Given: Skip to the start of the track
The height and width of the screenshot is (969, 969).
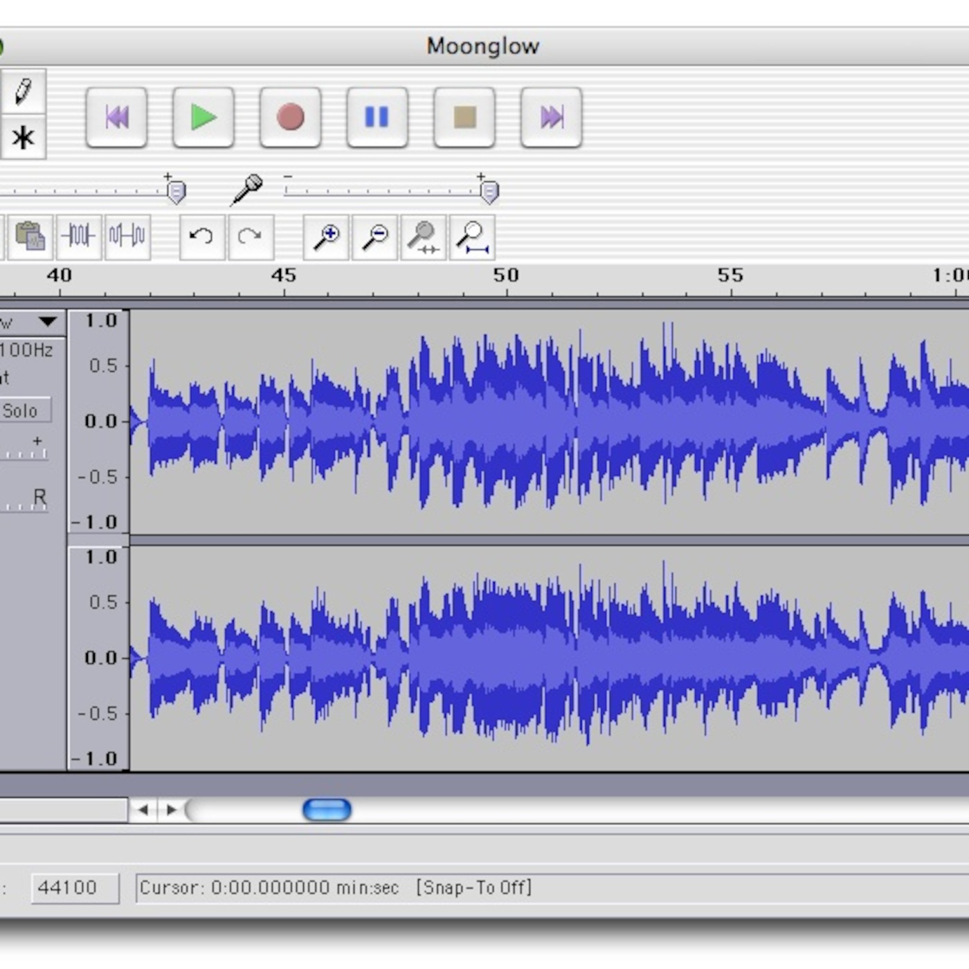Looking at the screenshot, I should click(x=116, y=118).
